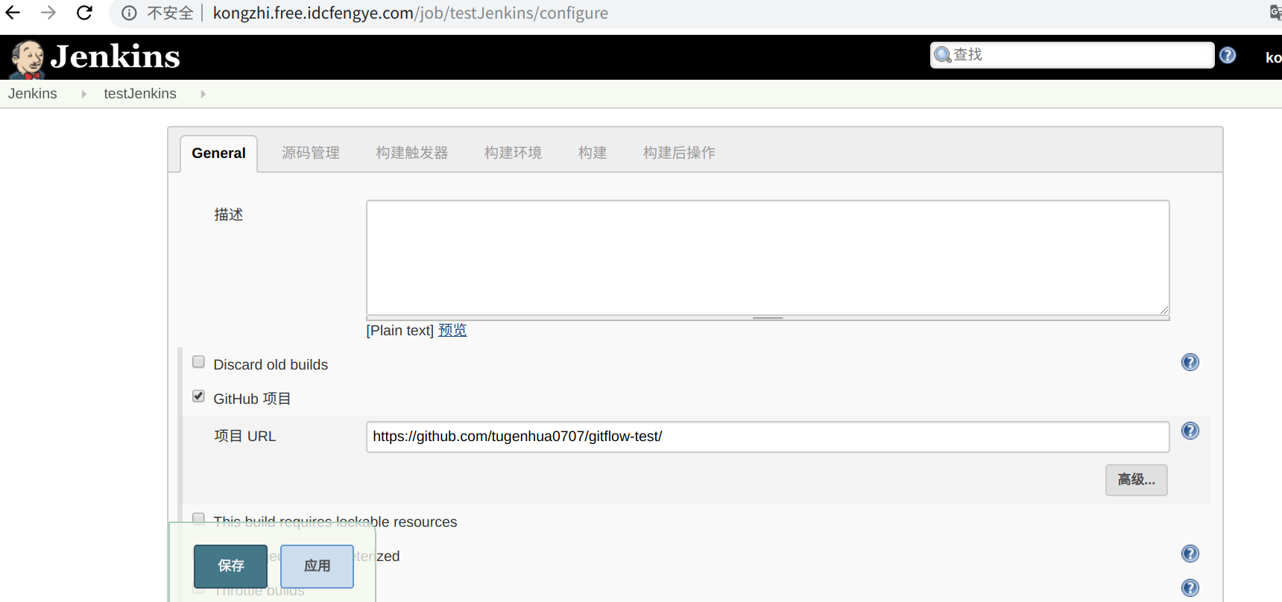Switch to 构建环境 tab
Screen dimensions: 1282x602
click(513, 153)
